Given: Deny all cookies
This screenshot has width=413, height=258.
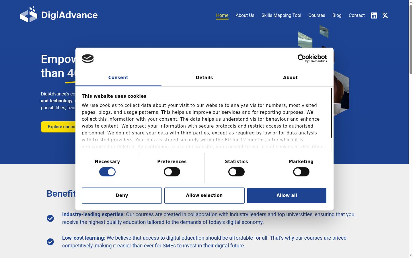Looking at the screenshot, I should coord(122,196).
